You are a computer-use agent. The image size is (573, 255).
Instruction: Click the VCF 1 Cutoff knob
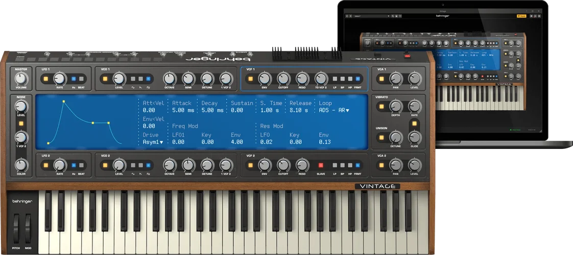tap(283, 79)
